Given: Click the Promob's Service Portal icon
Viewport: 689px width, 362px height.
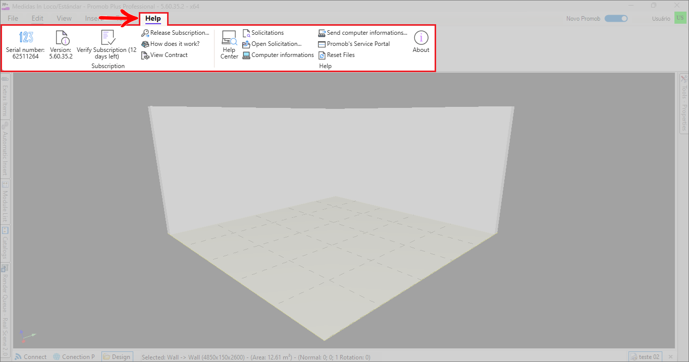Looking at the screenshot, I should 322,44.
